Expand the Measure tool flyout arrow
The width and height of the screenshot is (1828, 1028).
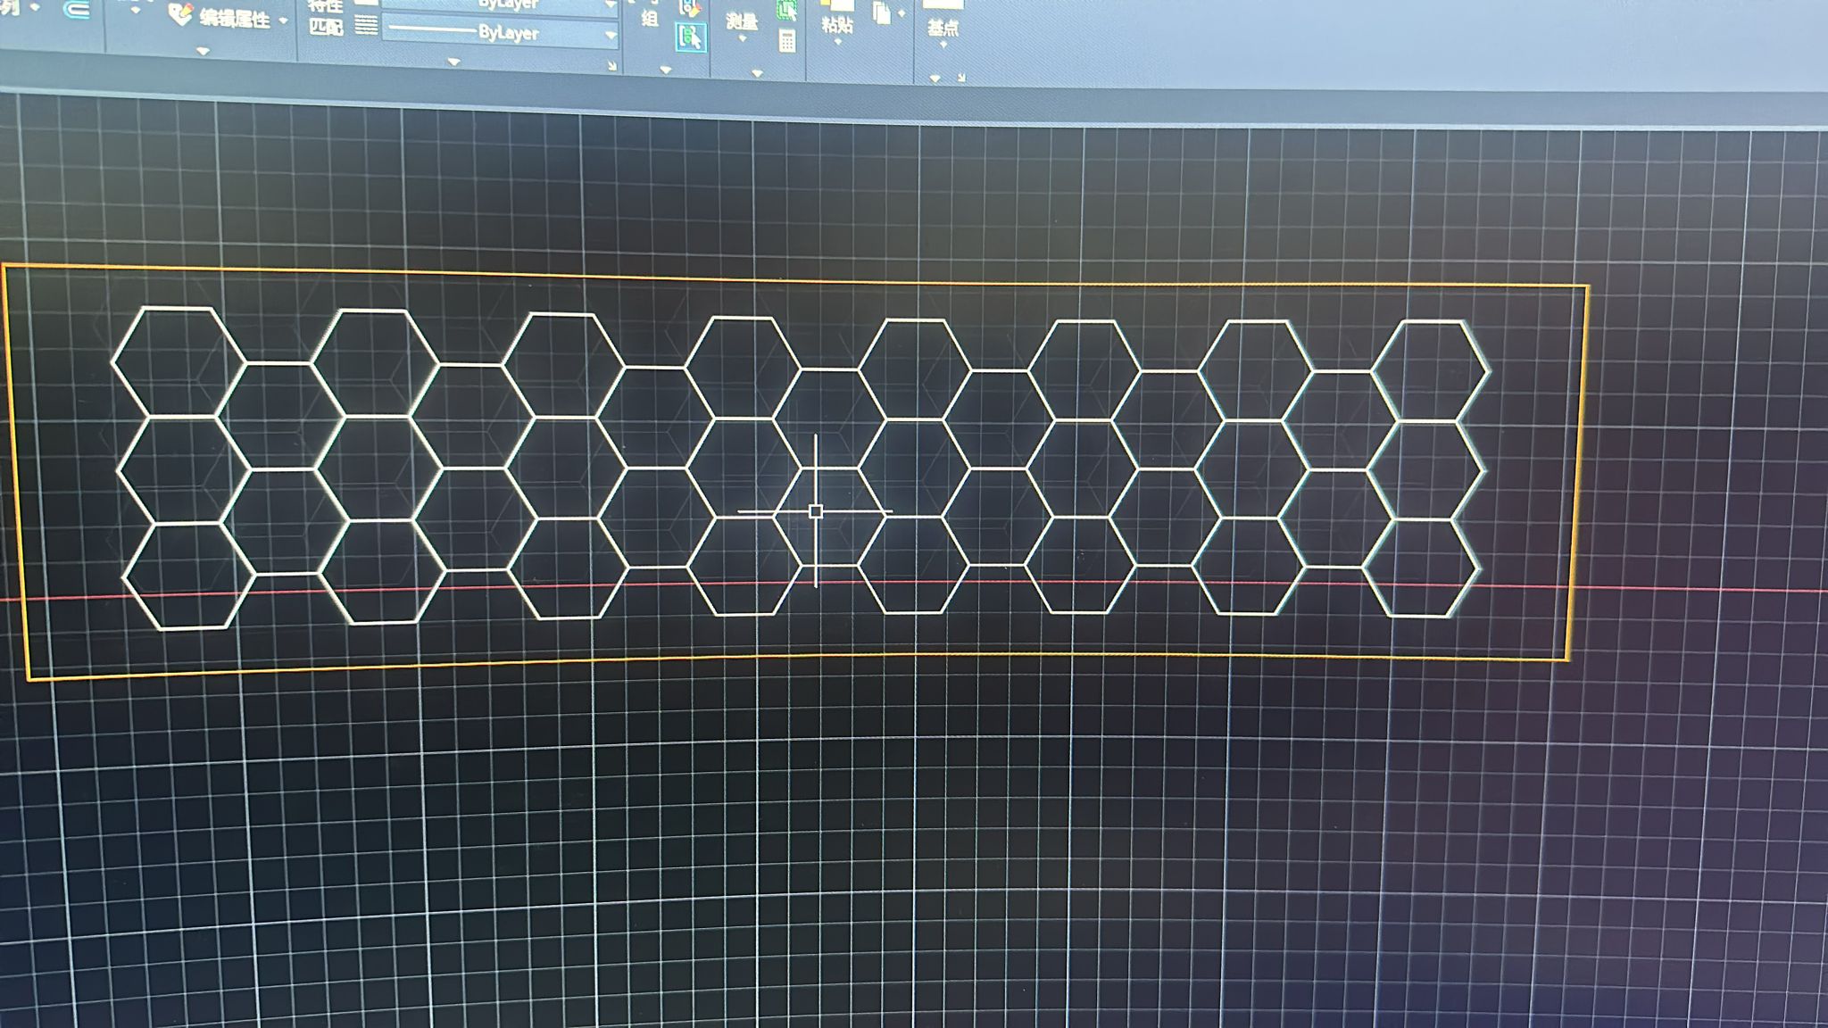pos(742,40)
